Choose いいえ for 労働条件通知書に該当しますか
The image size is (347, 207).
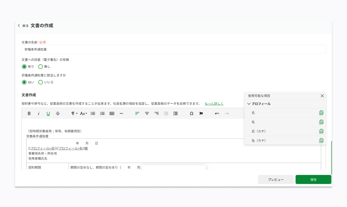40,82
